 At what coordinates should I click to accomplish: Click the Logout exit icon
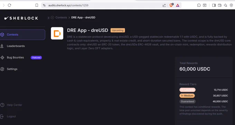click(2, 116)
